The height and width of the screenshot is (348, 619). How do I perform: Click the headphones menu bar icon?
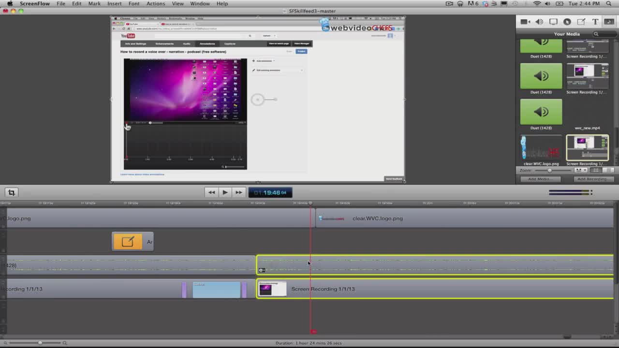click(x=460, y=3)
